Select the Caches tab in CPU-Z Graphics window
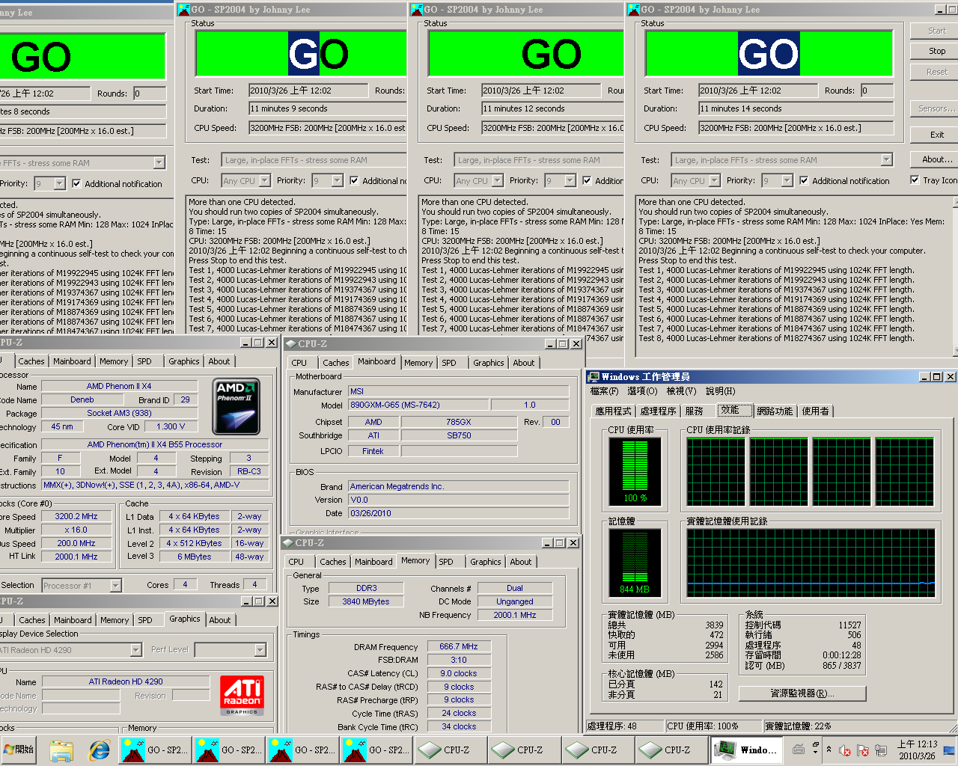This screenshot has height=766, width=958. pos(32,620)
